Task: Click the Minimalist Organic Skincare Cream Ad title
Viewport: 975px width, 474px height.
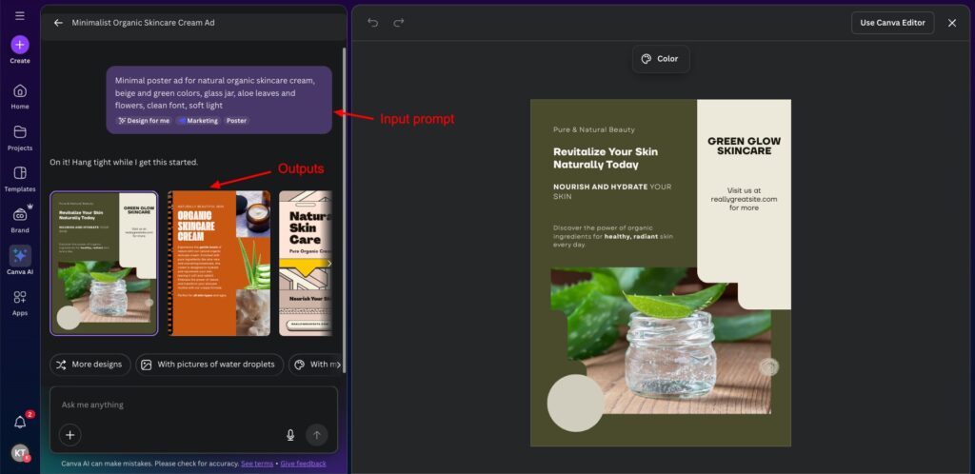Action: [143, 23]
